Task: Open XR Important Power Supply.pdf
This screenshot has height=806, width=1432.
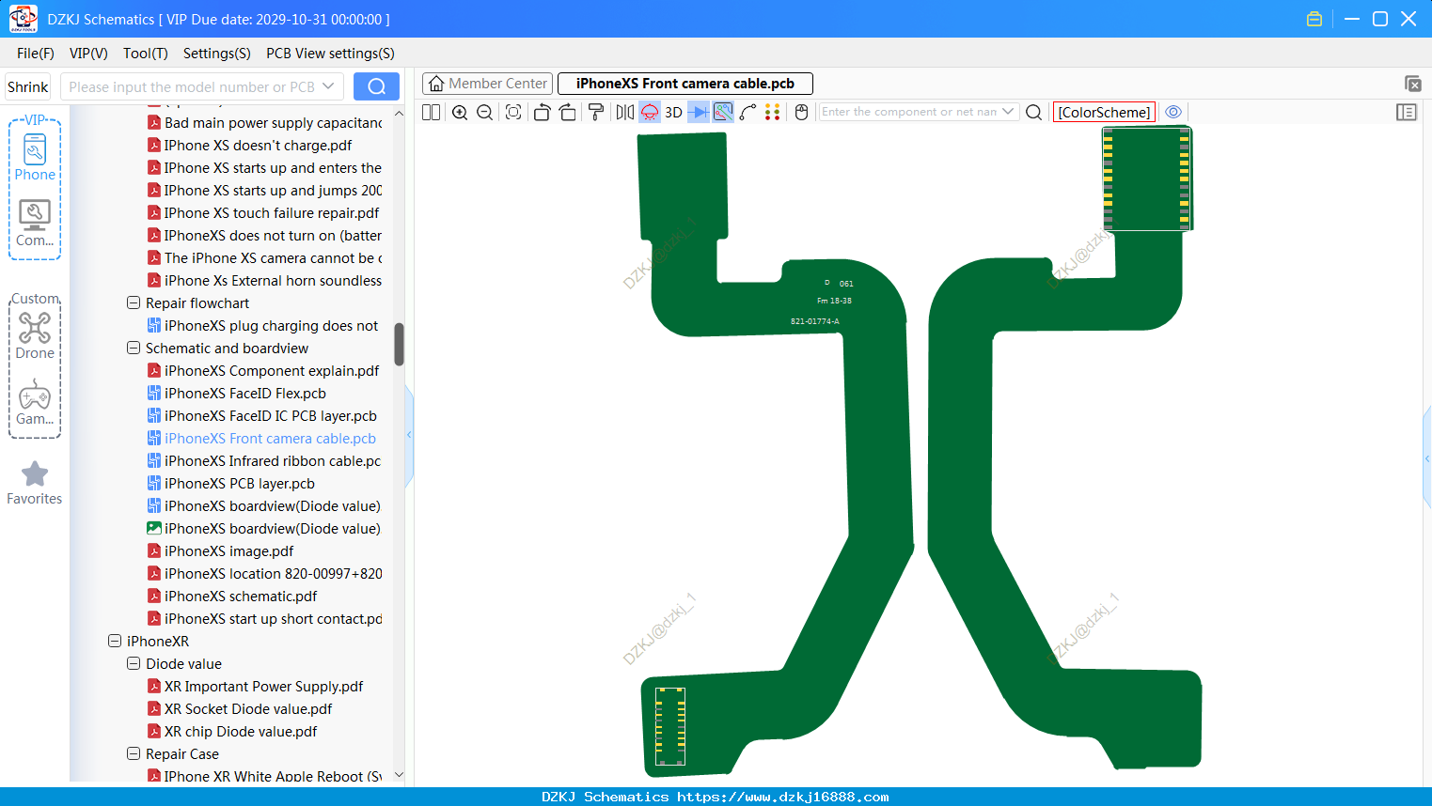Action: [x=263, y=687]
